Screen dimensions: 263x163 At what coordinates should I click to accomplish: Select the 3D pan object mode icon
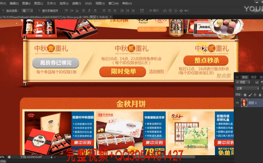[x=176, y=11]
